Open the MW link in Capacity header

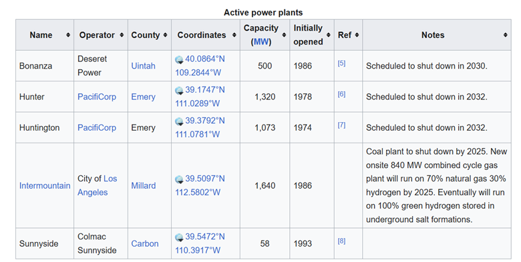[260, 42]
